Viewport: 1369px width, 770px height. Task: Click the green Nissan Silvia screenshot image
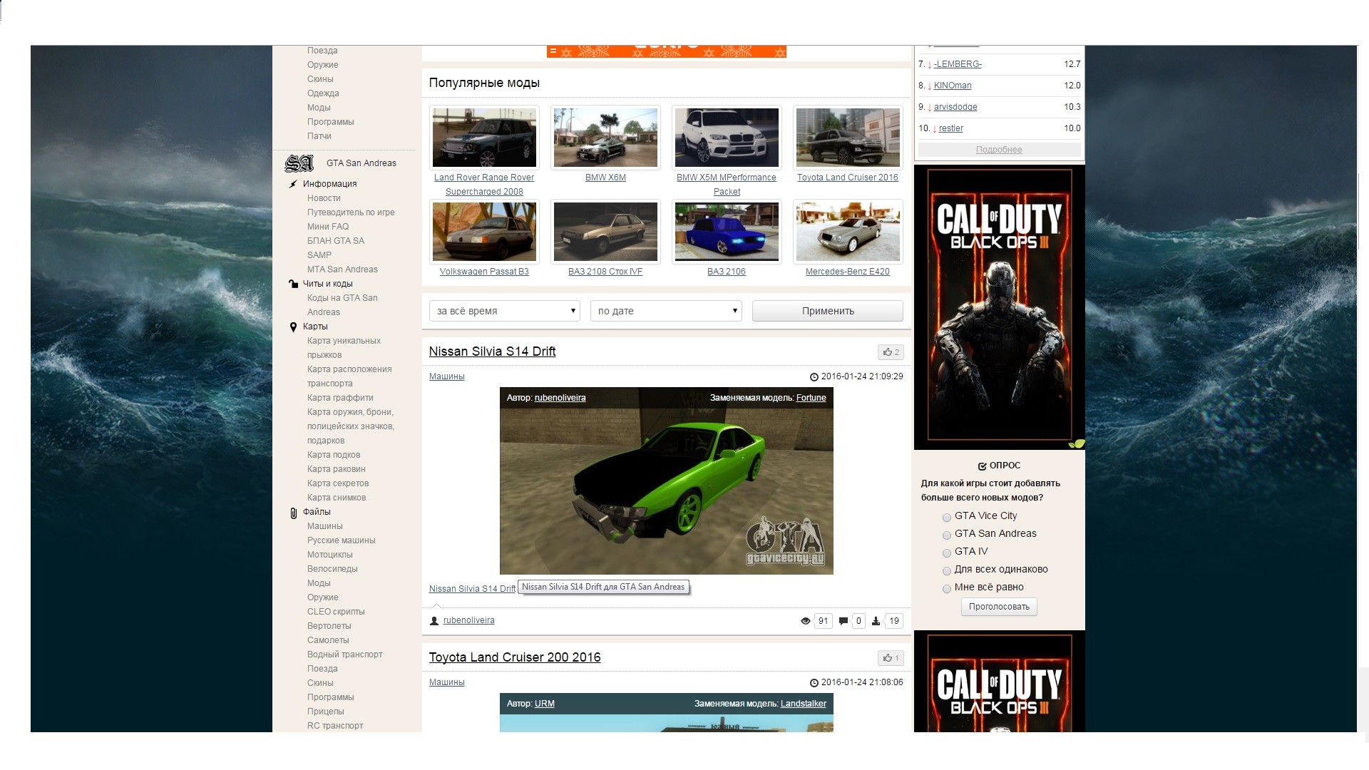click(x=666, y=481)
